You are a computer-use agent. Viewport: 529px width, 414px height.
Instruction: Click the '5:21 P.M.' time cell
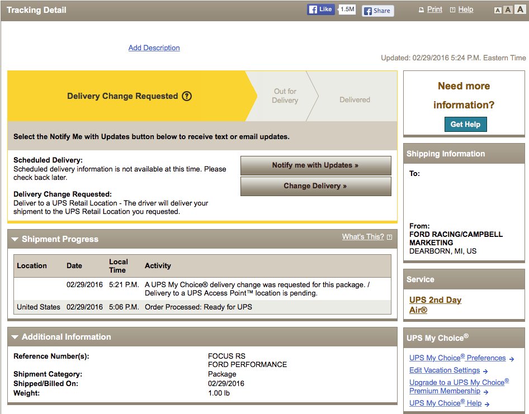124,285
